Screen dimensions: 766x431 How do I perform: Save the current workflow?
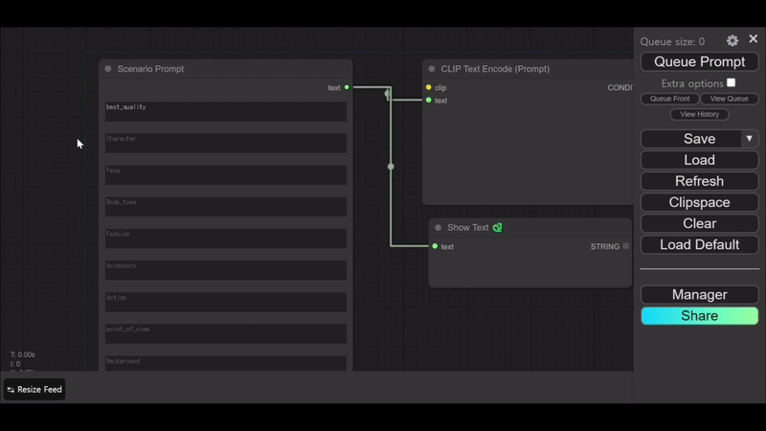(690, 139)
